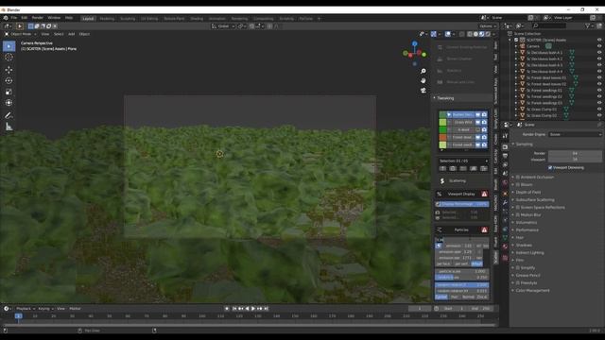Select the Rotate tool
Viewport: 605px width, 340px height.
[x=9, y=81]
